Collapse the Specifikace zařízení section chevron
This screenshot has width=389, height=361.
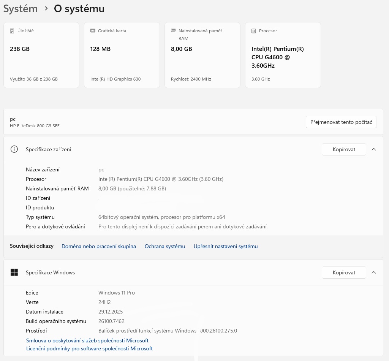pos(374,149)
